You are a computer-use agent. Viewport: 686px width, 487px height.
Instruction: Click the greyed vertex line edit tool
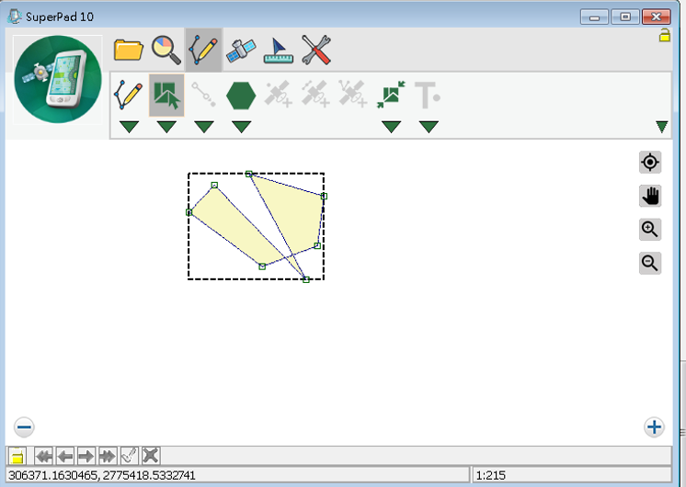[x=203, y=95]
